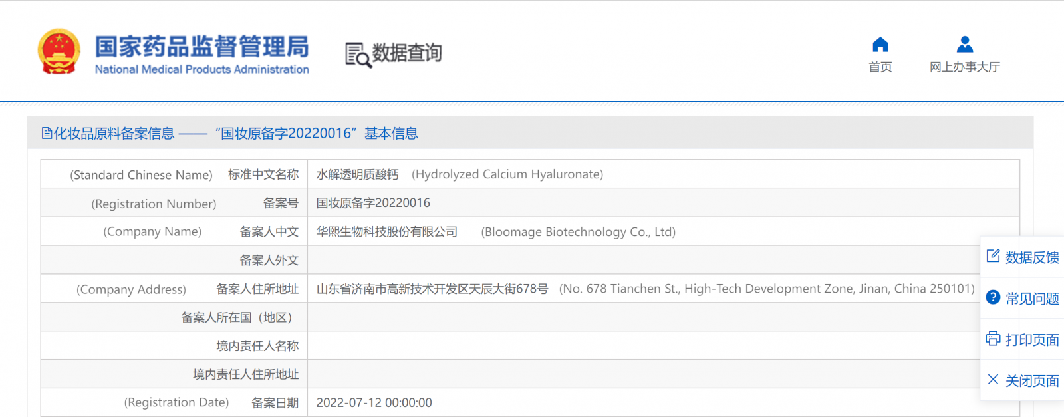The height and width of the screenshot is (417, 1064).
Task: Click the 关闭页面 X icon
Action: coord(993,380)
